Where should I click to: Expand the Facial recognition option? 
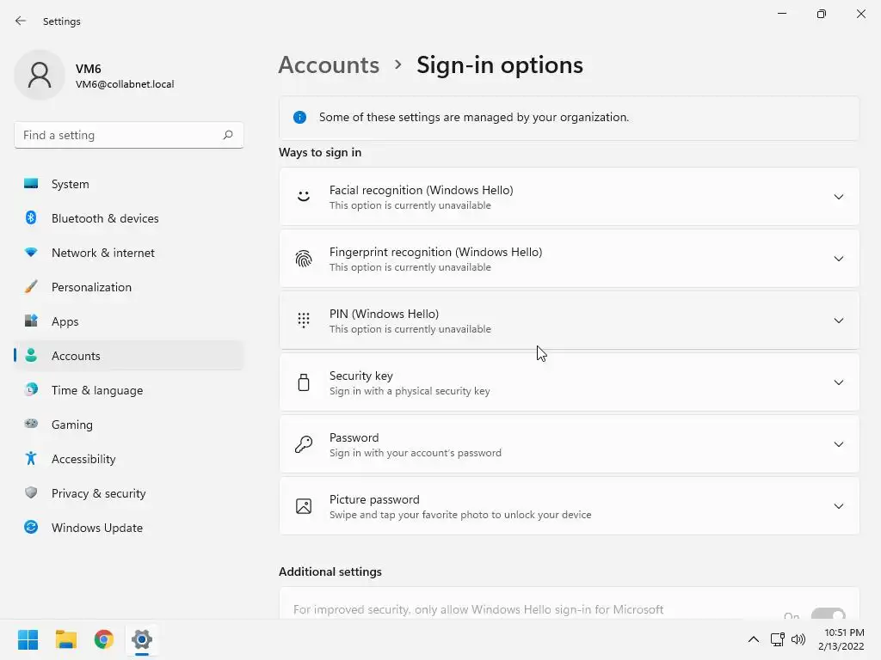[838, 197]
